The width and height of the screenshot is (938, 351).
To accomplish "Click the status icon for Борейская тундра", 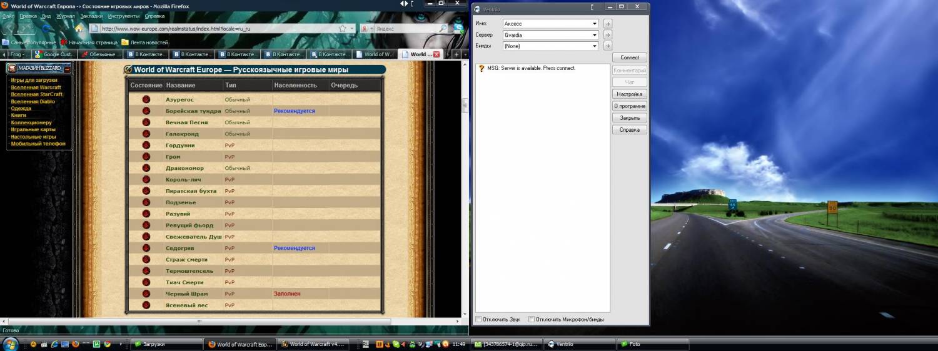I will tap(146, 111).
